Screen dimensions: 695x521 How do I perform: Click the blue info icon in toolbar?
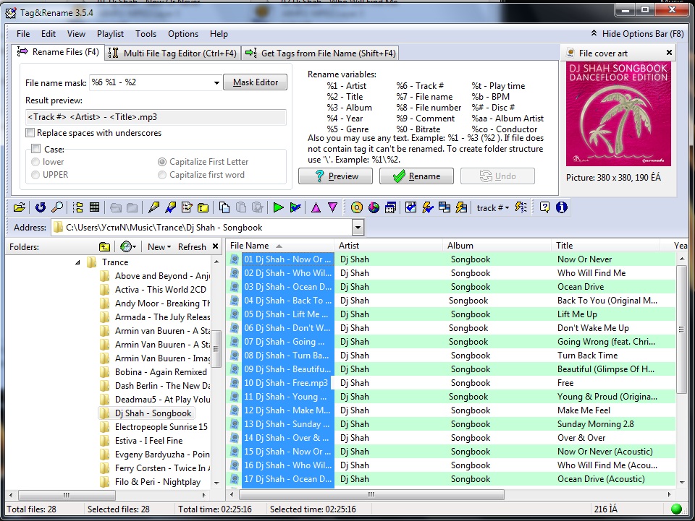[x=561, y=208]
